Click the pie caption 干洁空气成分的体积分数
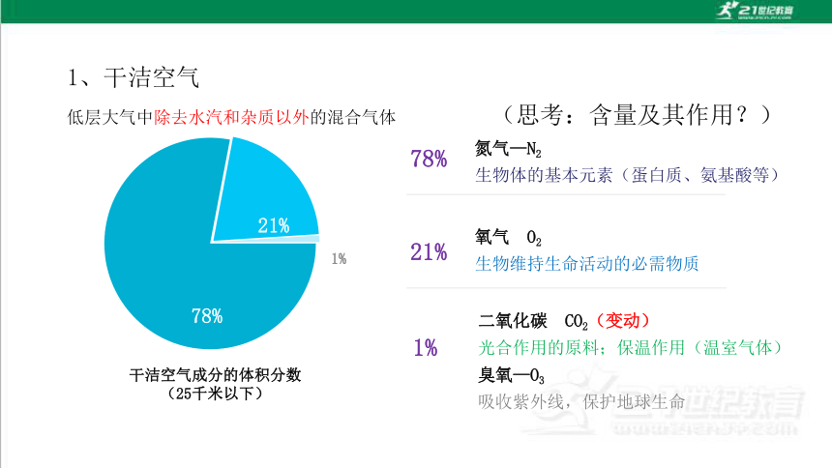The width and height of the screenshot is (832, 468). [215, 375]
